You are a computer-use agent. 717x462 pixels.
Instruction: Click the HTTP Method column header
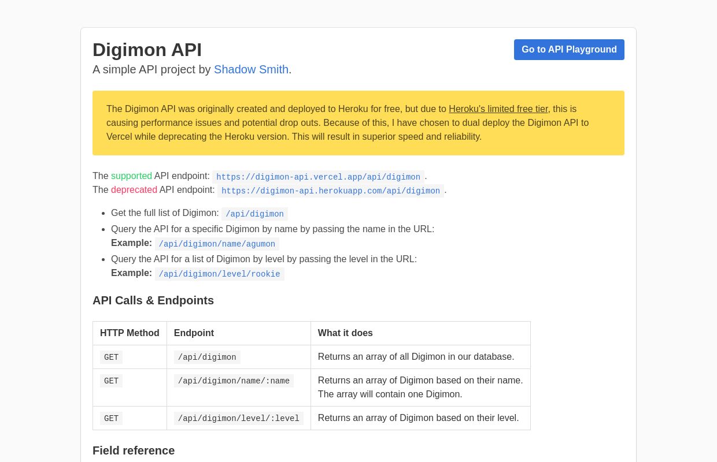[x=130, y=333]
